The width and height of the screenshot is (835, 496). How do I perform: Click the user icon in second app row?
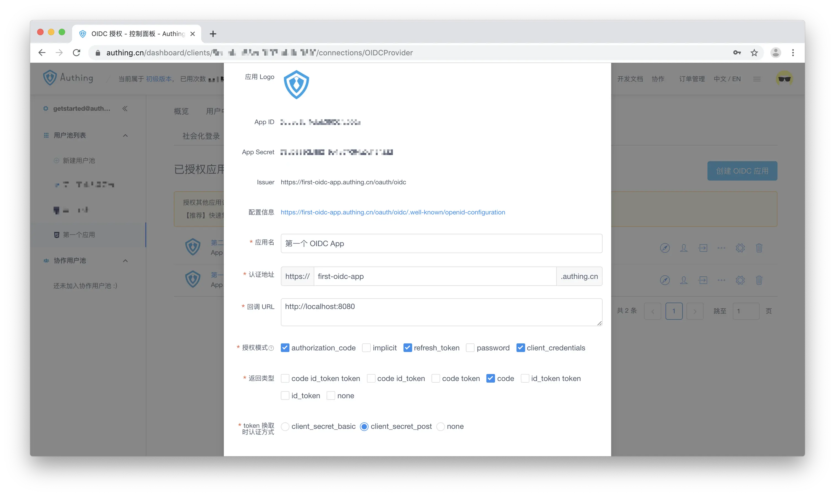(x=683, y=280)
